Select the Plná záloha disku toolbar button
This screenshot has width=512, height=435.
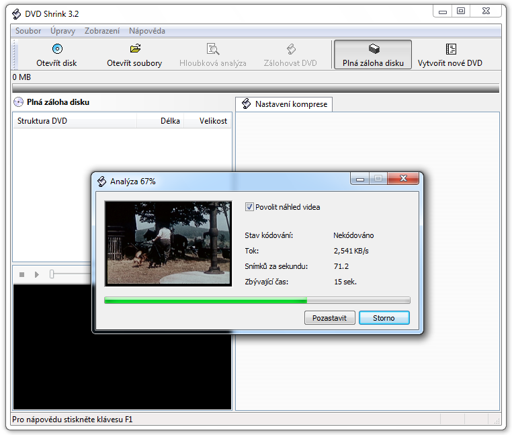pyautogui.click(x=372, y=54)
